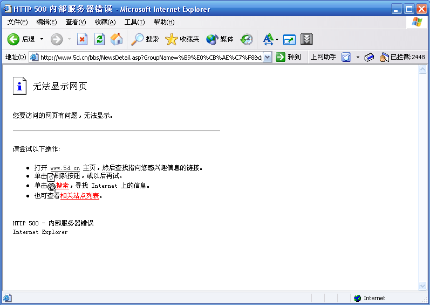The width and height of the screenshot is (430, 305).
Task: Stop loading with the red X icon
Action: (82, 39)
